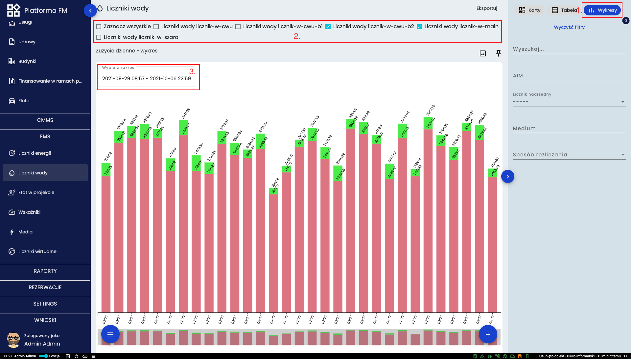Click Wyszukaj search field

click(569, 49)
